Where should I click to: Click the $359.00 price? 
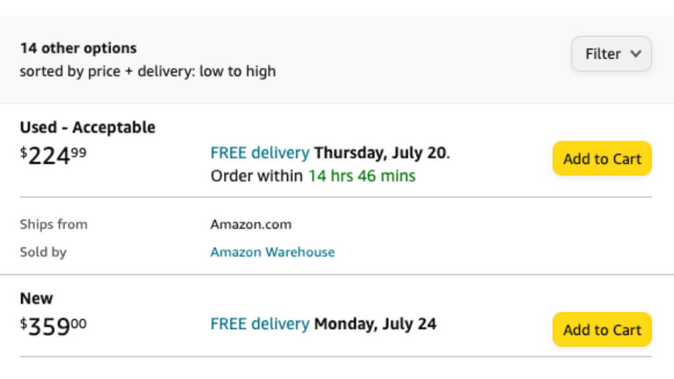click(x=53, y=327)
